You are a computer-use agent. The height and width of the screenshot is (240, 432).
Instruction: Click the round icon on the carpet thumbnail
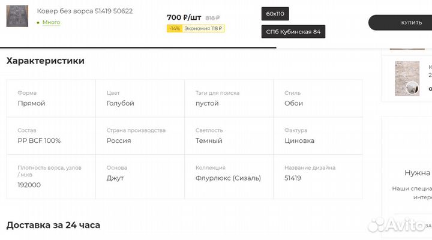coord(412,88)
